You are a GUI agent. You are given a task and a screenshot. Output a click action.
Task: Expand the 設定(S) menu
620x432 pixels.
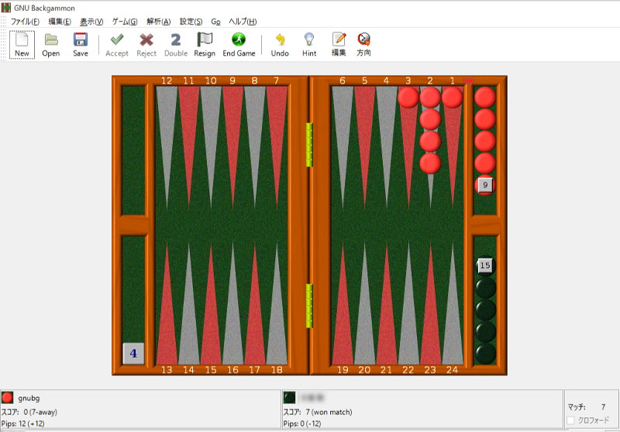tap(191, 21)
